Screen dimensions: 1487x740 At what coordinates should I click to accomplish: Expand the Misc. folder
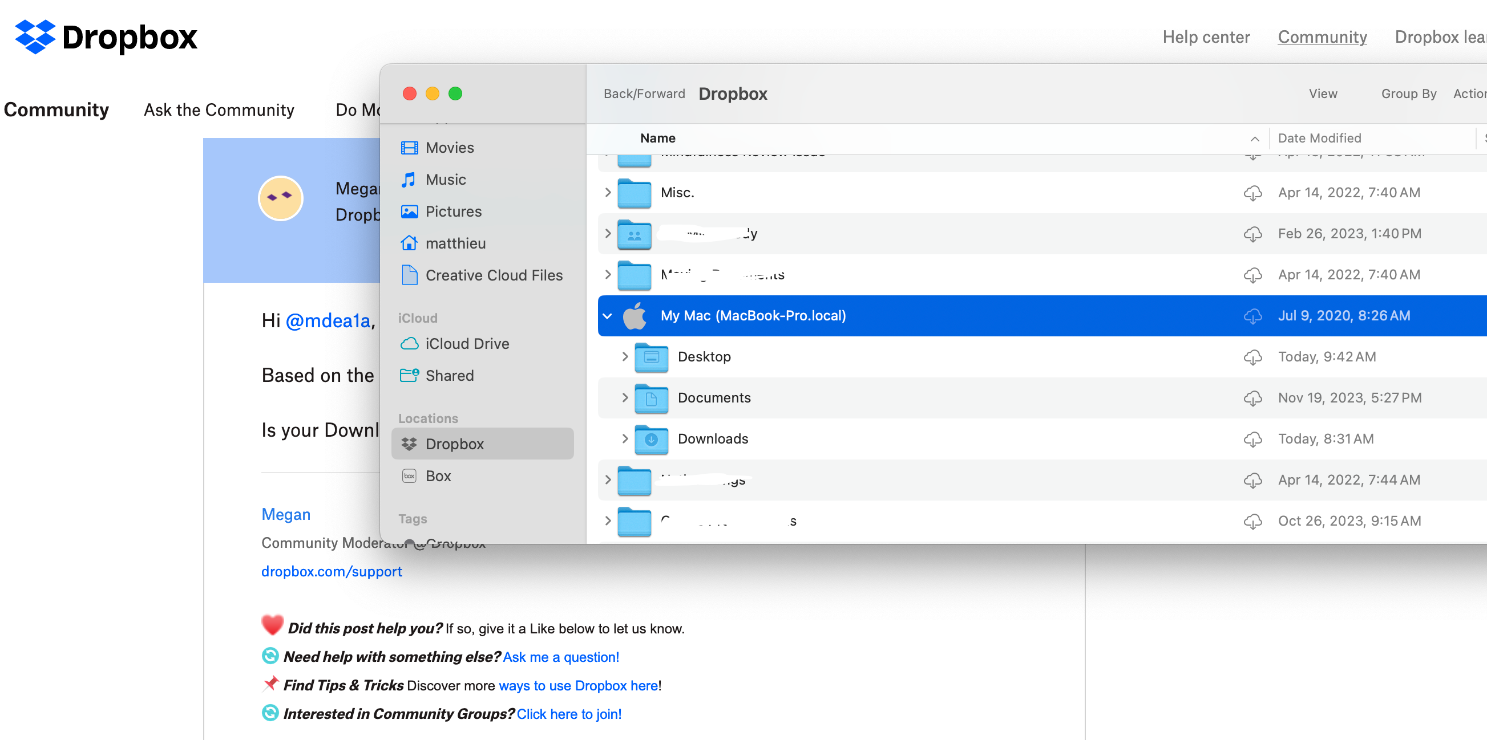click(x=607, y=192)
